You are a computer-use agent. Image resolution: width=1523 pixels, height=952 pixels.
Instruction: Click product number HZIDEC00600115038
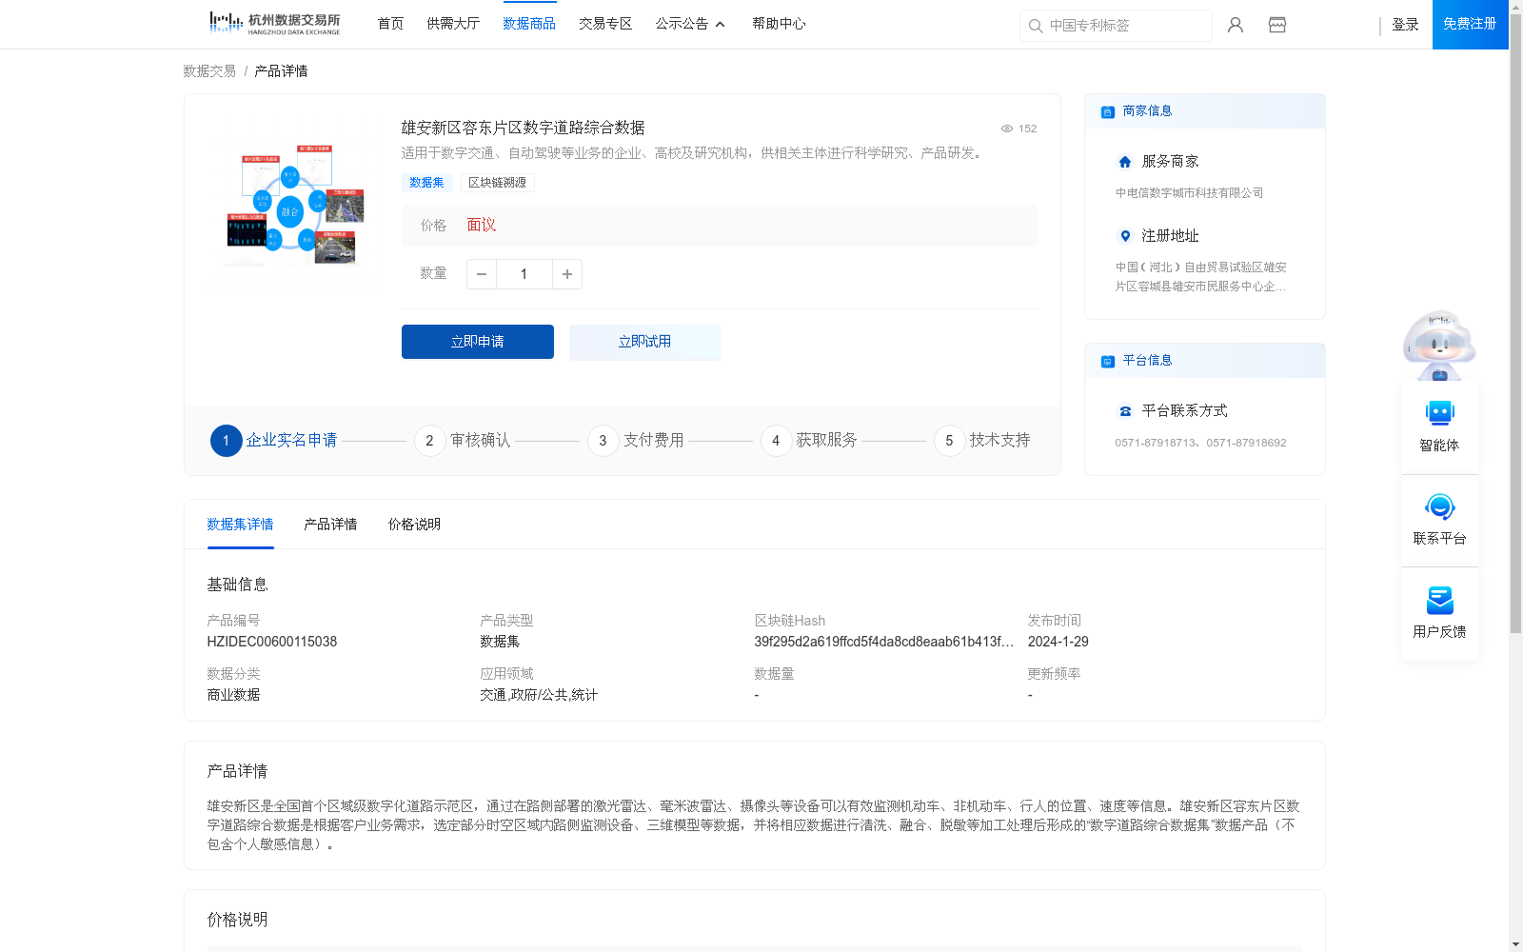[272, 642]
